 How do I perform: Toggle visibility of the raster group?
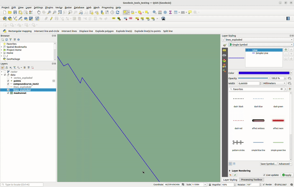[x=5, y=72]
